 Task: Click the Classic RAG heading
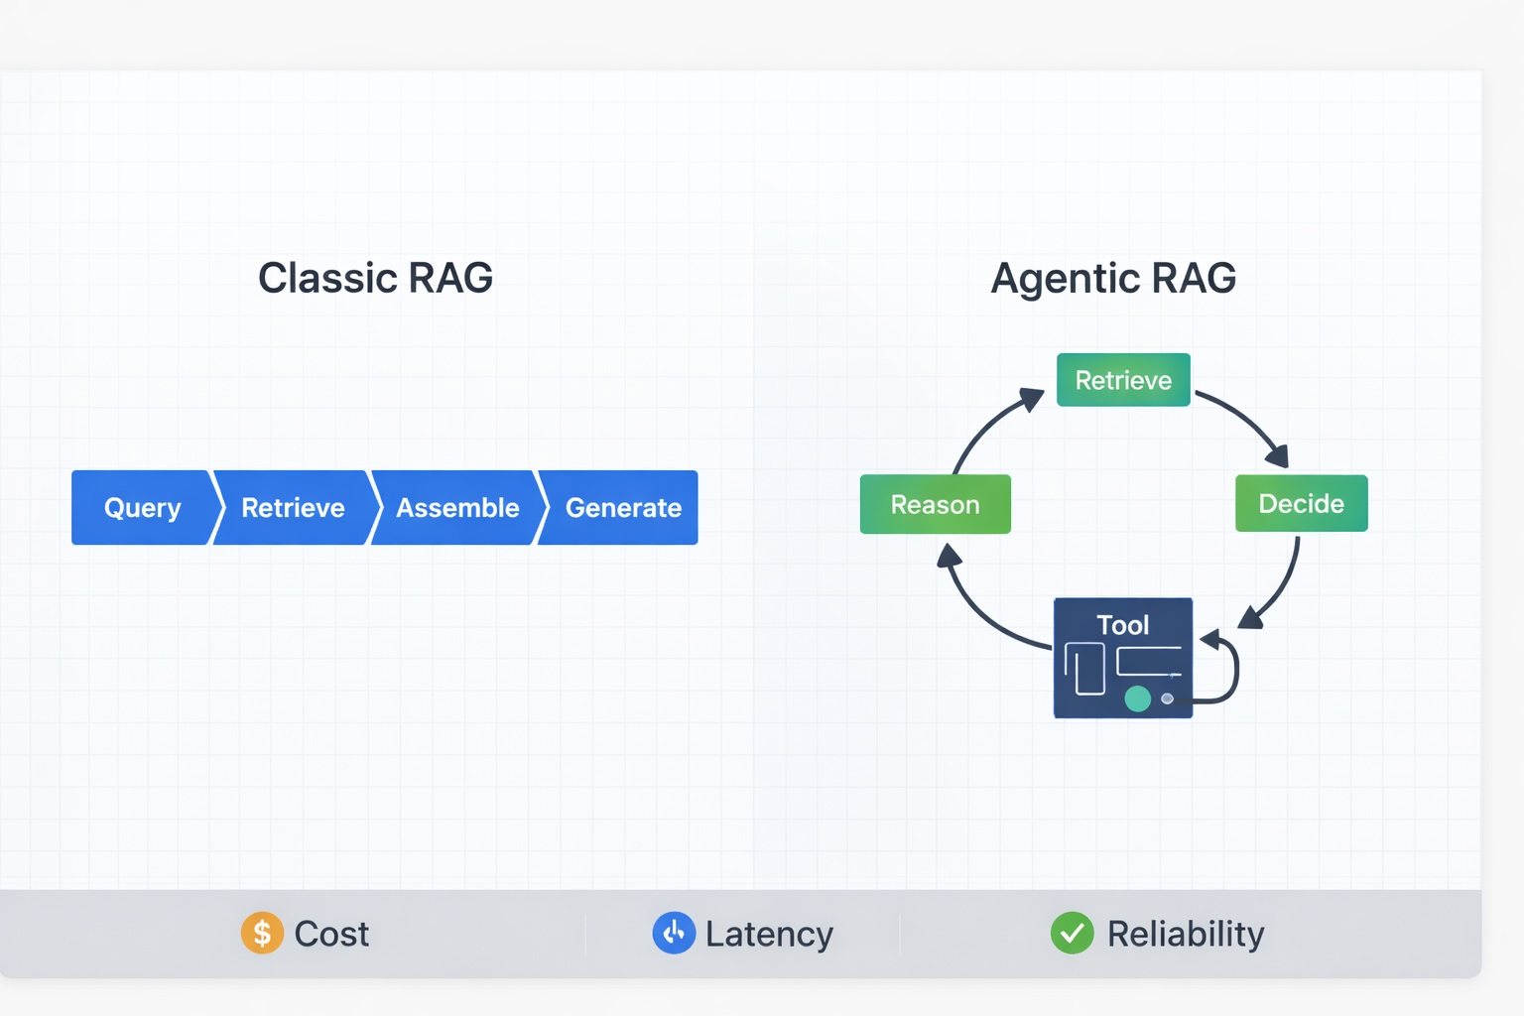click(375, 278)
